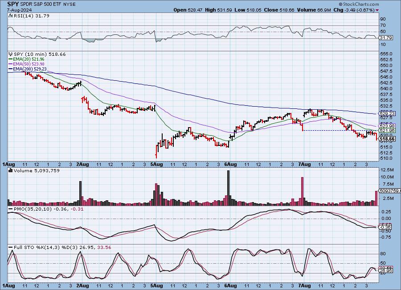This screenshot has height=290, width=401.
Task: Click the Chg -3.49 (-0.67%) value
Action: coord(355,10)
